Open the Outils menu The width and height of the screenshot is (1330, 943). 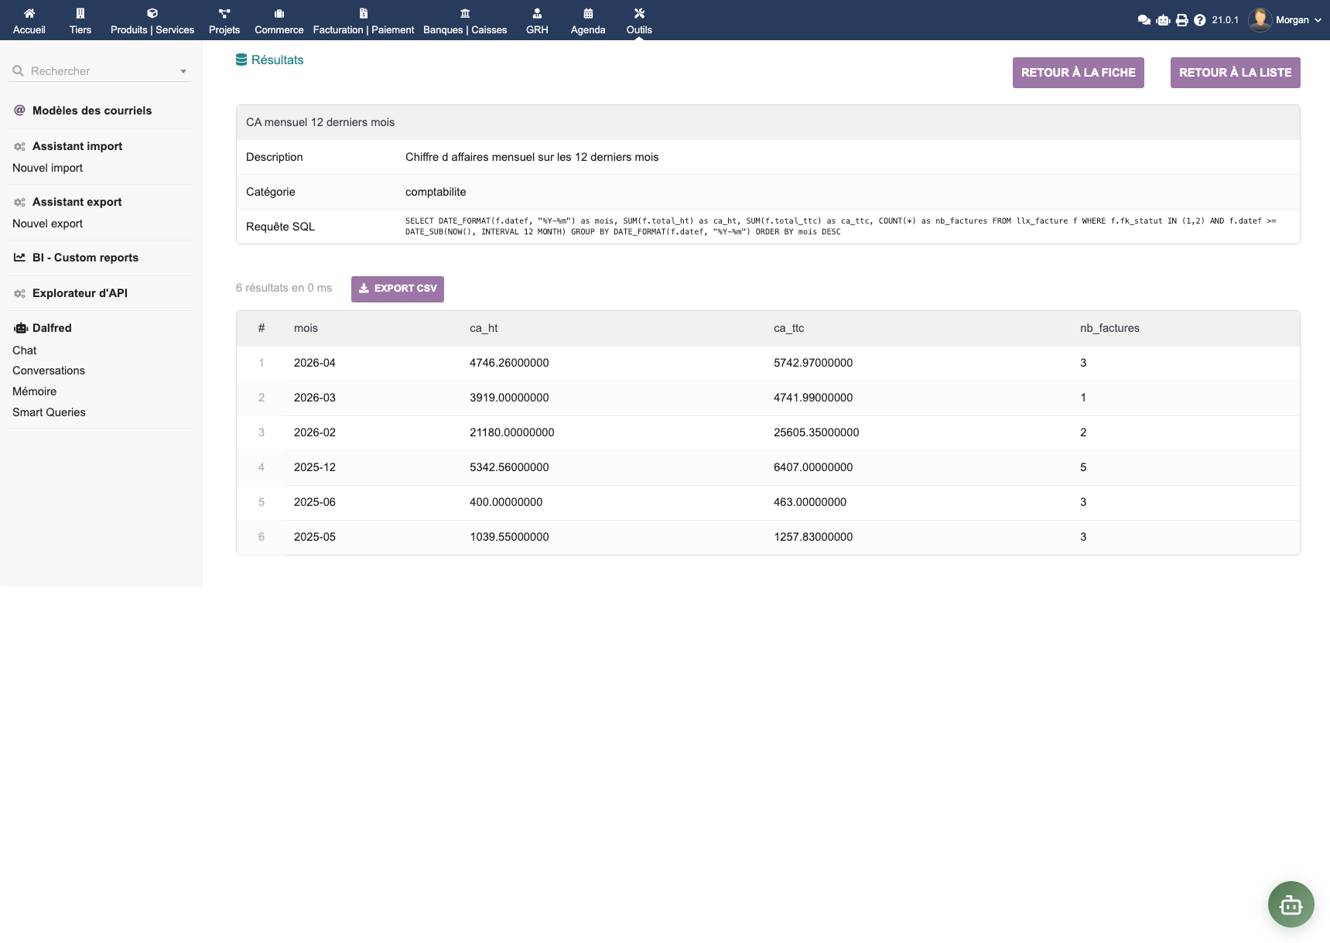(639, 21)
